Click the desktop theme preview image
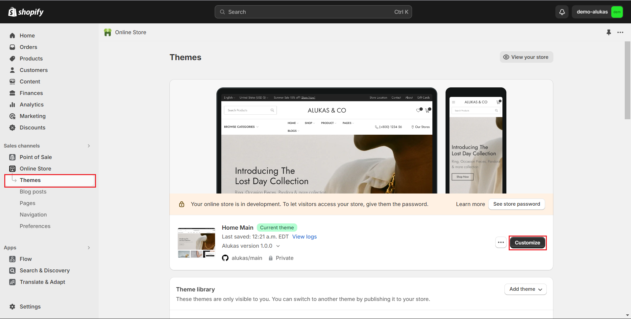Screen dimensions: 631x319 [x=327, y=141]
